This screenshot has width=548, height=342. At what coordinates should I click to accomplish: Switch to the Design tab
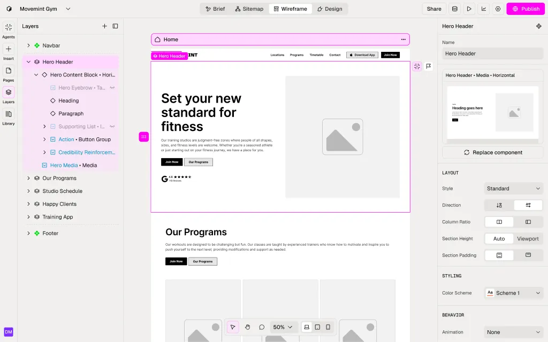pos(330,9)
